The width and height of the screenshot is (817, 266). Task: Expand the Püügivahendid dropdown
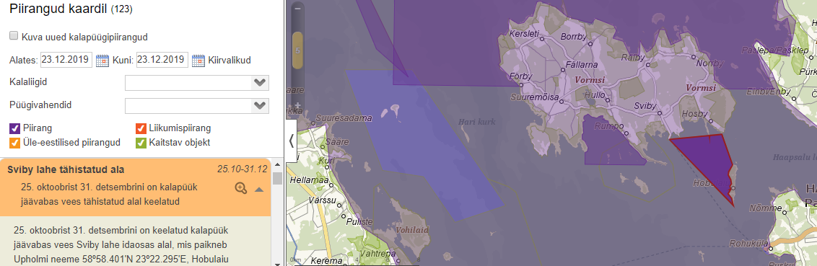[197, 106]
